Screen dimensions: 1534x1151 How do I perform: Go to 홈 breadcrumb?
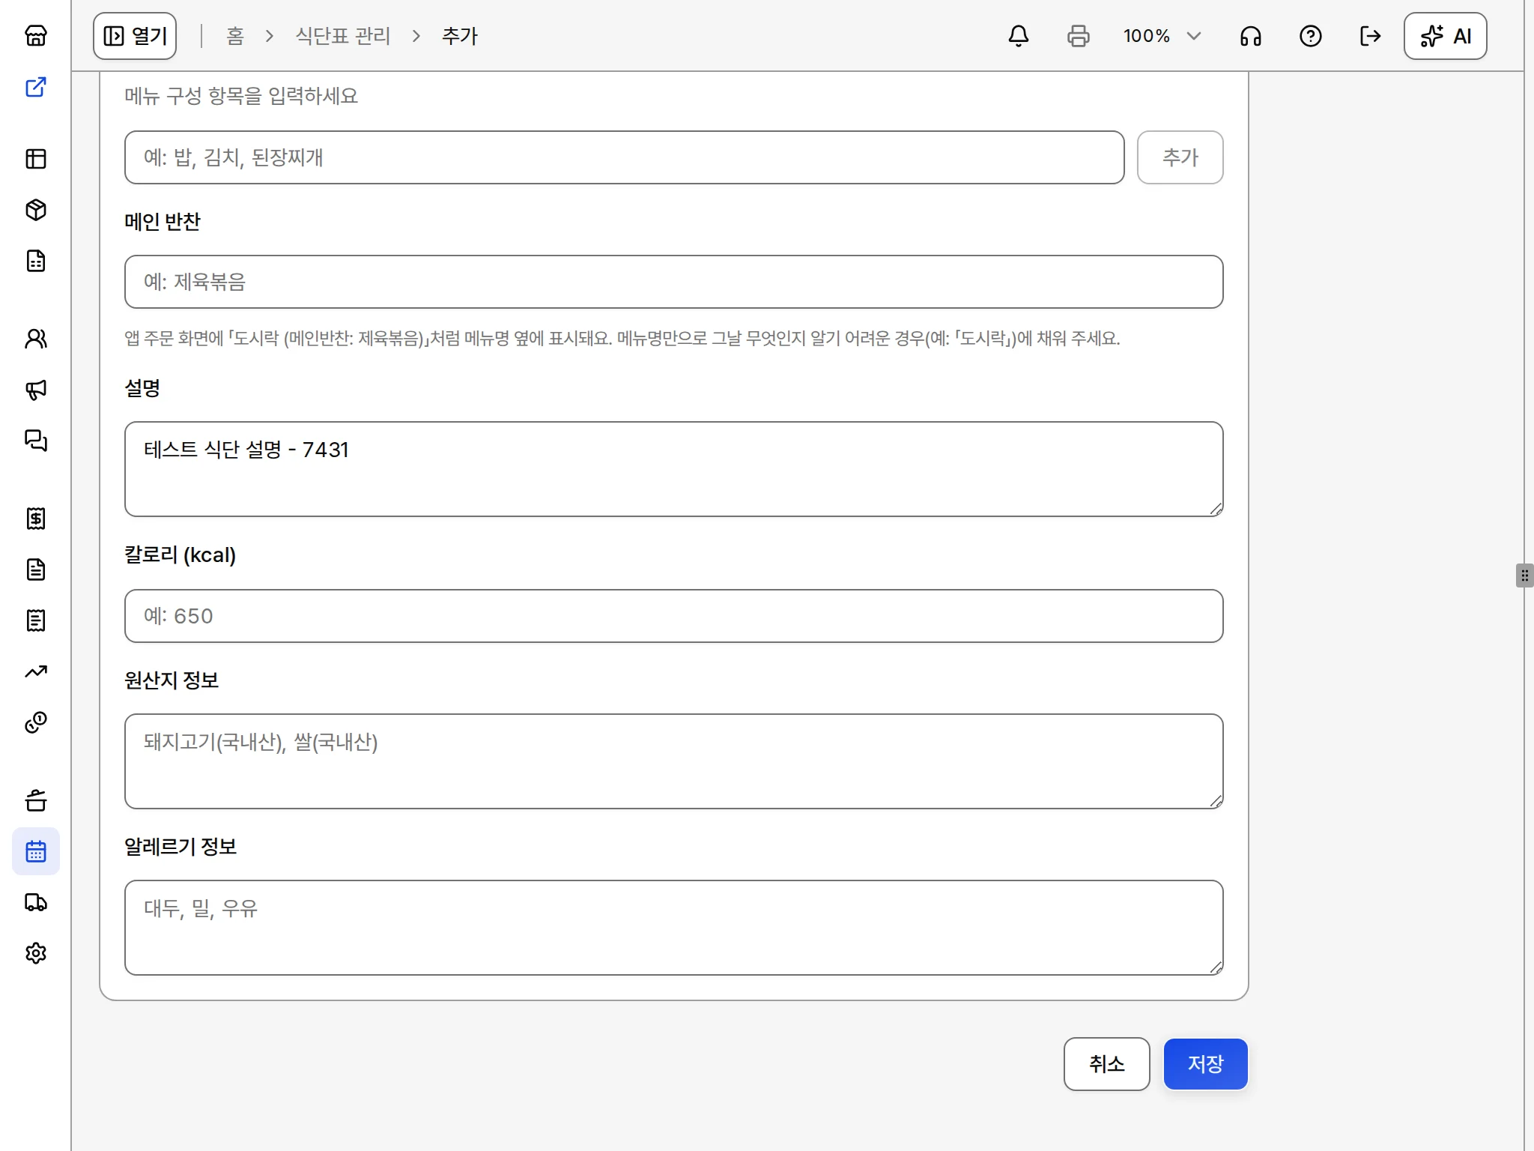pos(235,36)
